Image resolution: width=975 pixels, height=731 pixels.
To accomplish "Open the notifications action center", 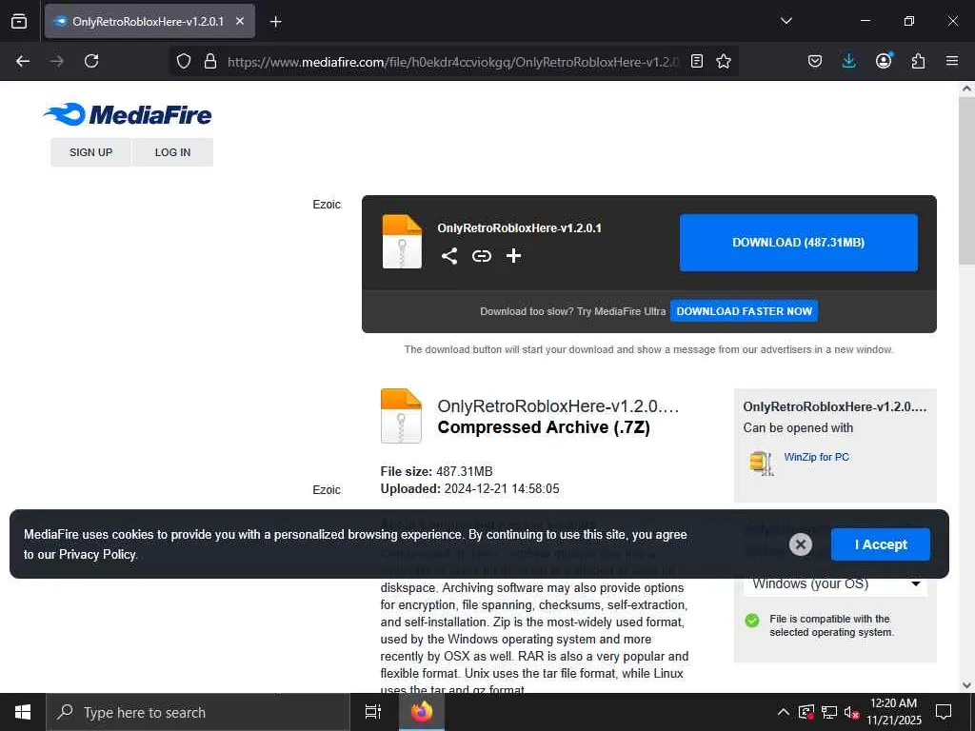I will click(944, 712).
